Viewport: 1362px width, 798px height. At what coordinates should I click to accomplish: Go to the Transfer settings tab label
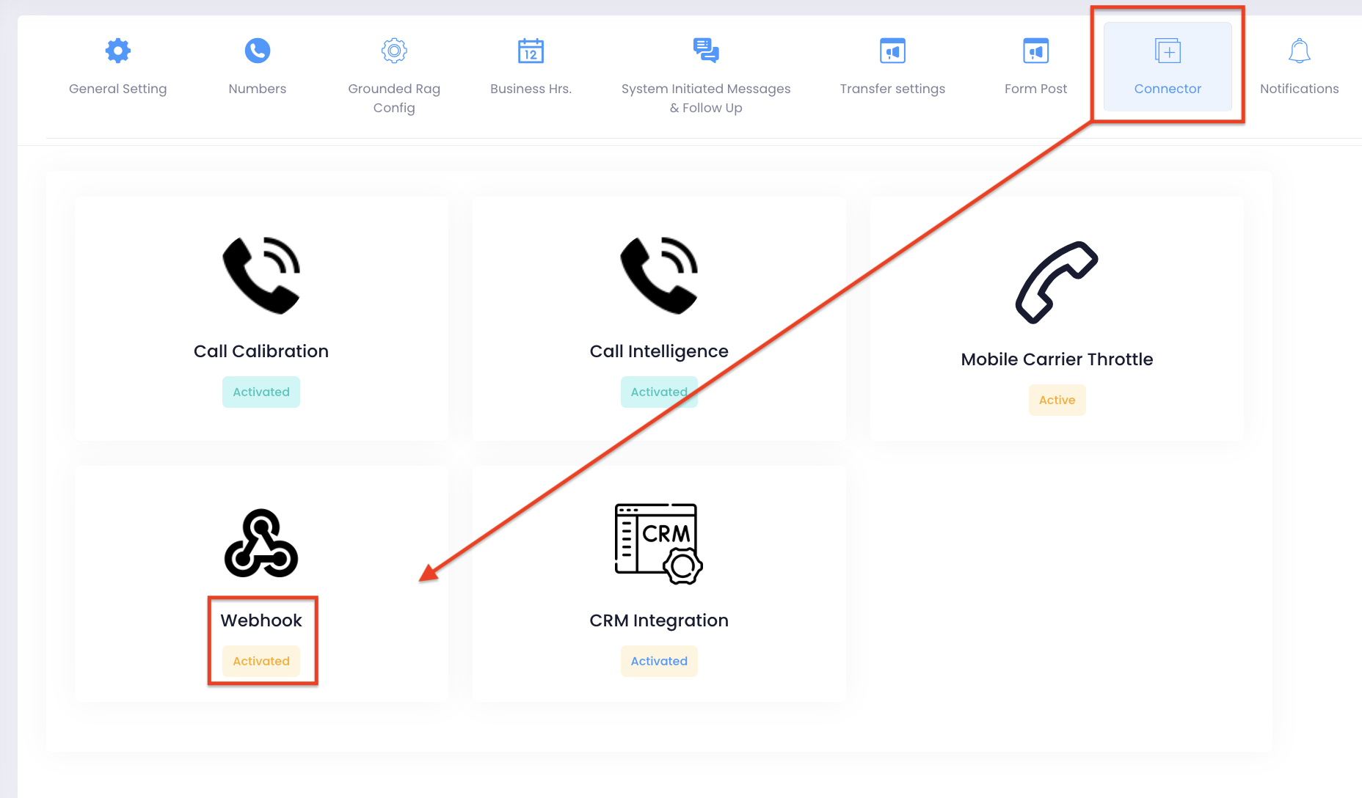pyautogui.click(x=892, y=89)
